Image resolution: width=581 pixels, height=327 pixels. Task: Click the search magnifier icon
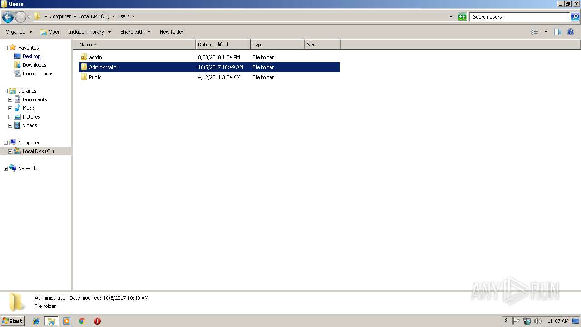point(575,17)
